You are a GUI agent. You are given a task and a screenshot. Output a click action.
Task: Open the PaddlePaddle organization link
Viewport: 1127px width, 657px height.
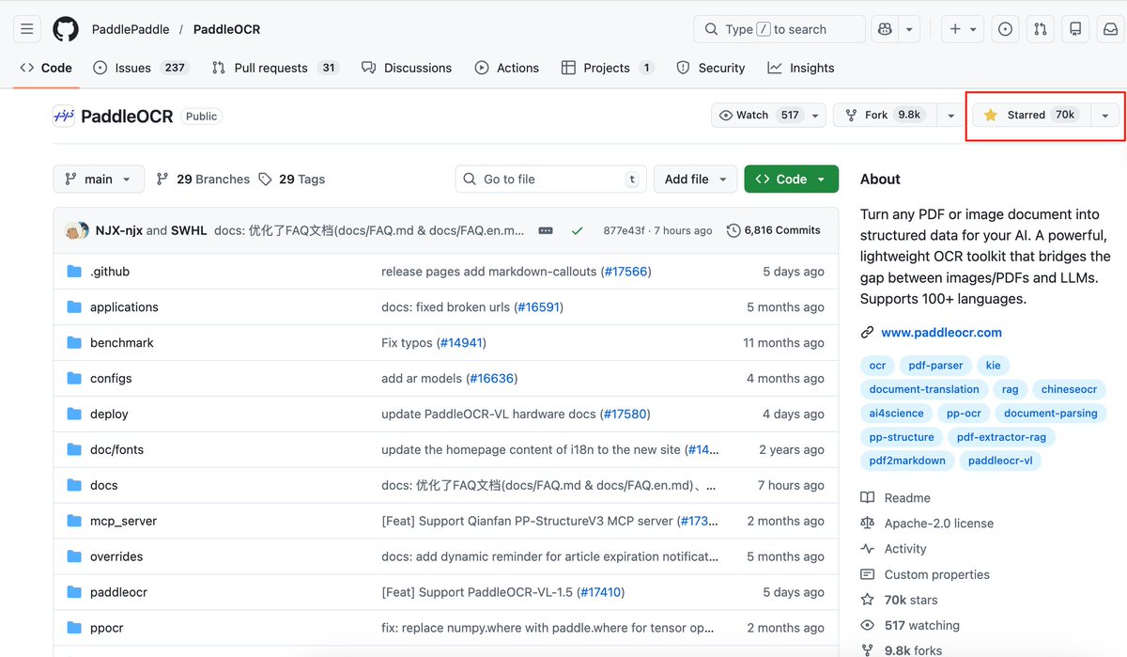pyautogui.click(x=131, y=29)
